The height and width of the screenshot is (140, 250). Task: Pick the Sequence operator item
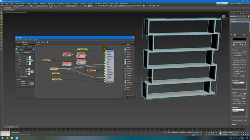point(128,72)
